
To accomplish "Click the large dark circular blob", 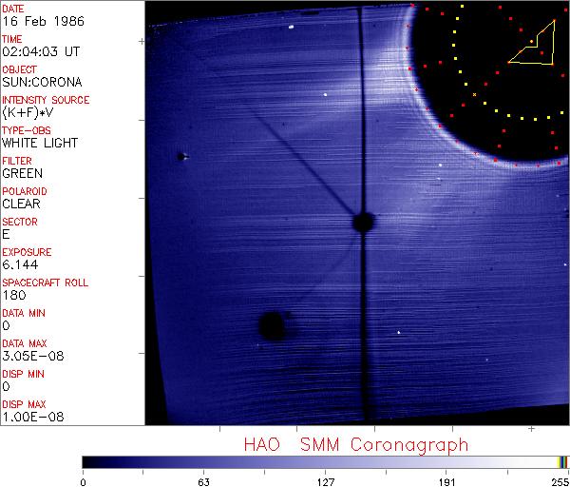I will click(x=272, y=326).
